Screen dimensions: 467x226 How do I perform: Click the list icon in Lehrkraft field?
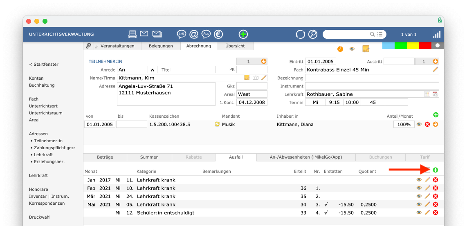tap(427, 94)
